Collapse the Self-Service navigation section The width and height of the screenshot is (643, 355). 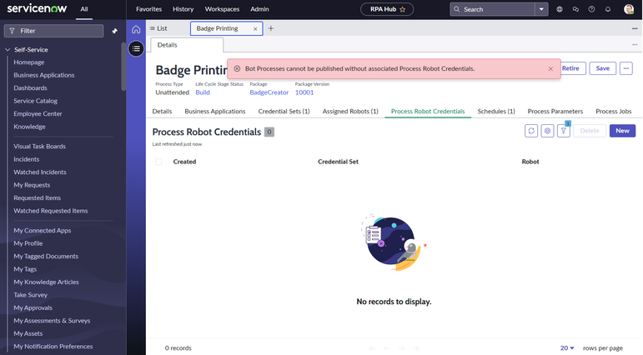[x=8, y=50]
